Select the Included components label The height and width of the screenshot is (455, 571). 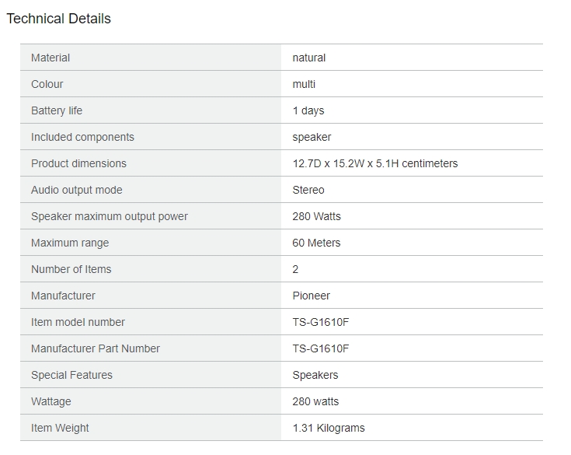82,137
